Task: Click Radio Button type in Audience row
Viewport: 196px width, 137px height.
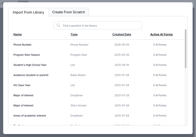Action: [78, 75]
